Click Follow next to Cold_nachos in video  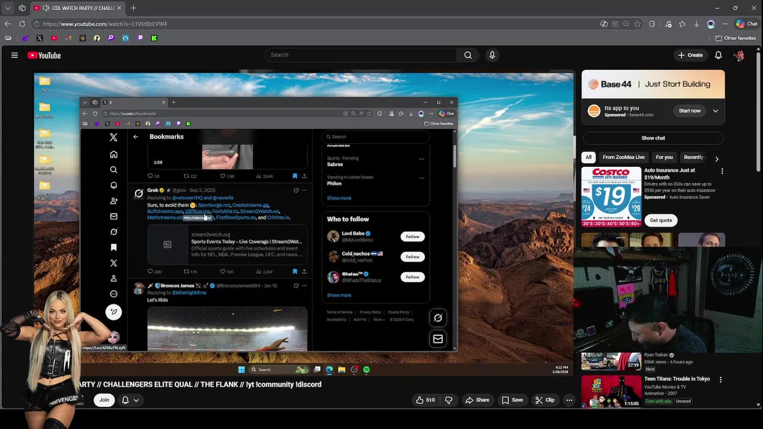(412, 257)
